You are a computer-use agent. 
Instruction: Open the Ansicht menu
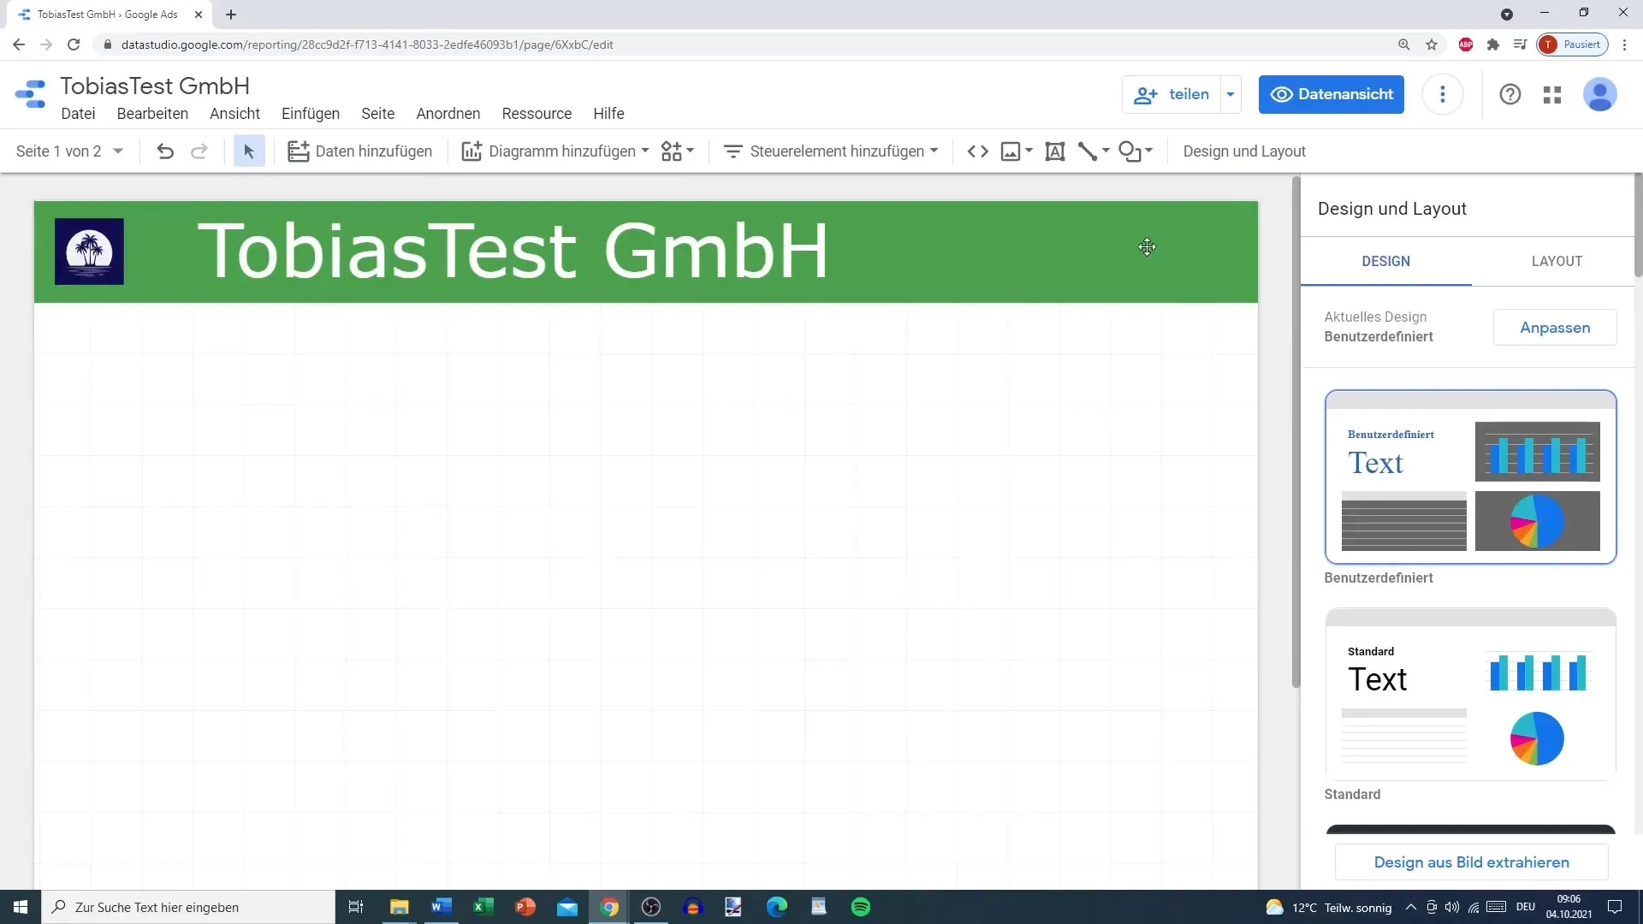(x=234, y=114)
